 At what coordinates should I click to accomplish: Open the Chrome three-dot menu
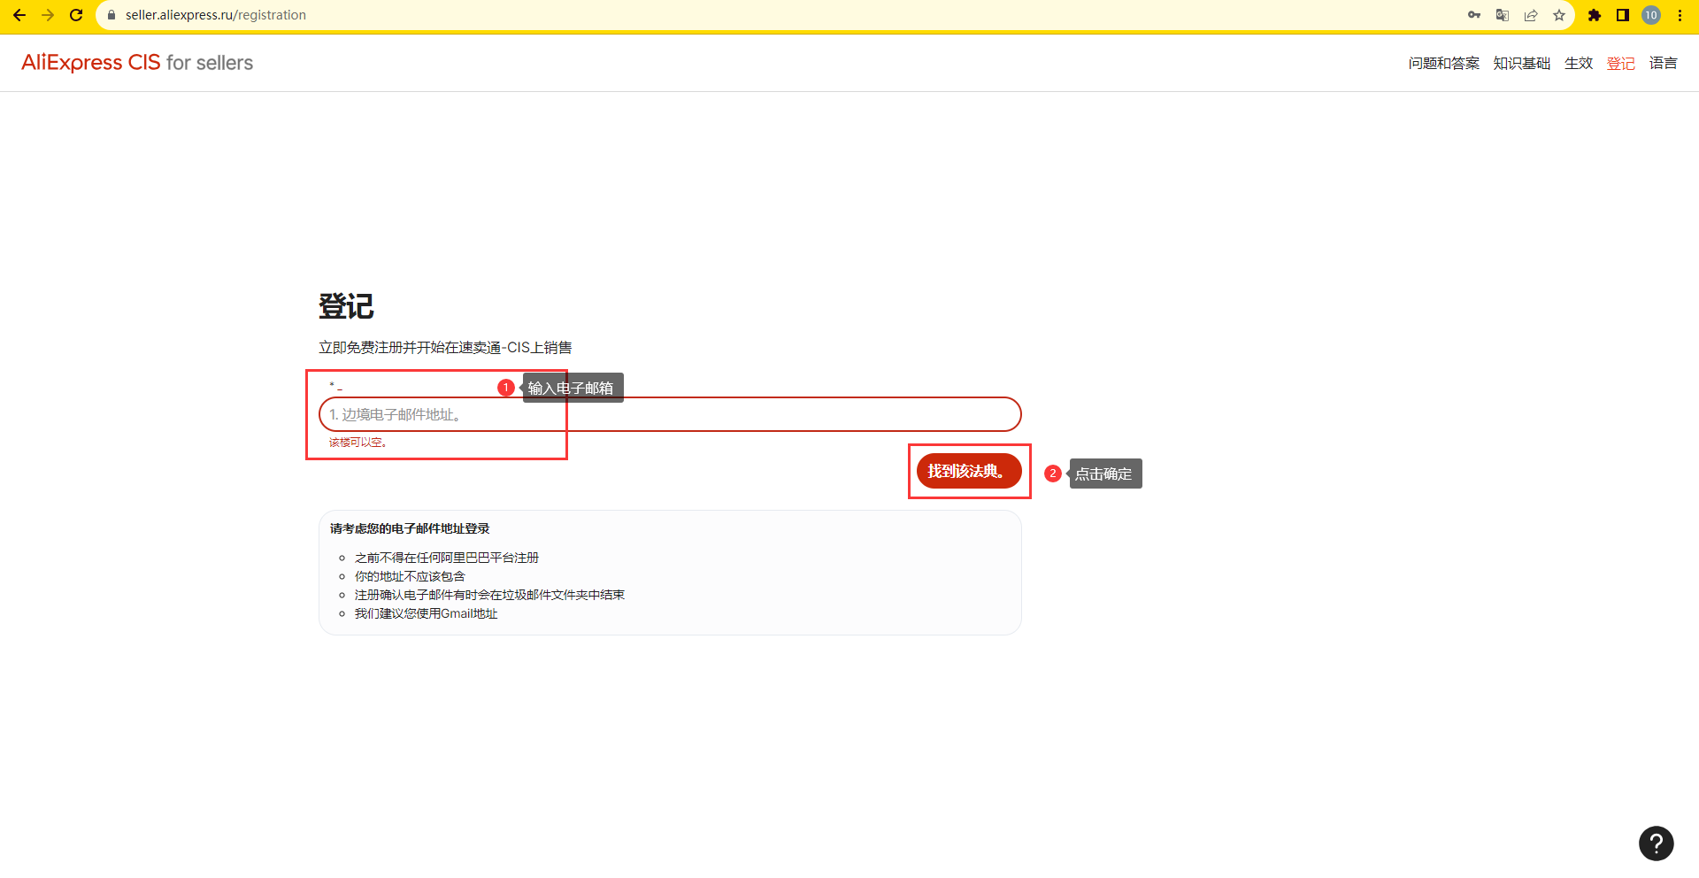1680,15
